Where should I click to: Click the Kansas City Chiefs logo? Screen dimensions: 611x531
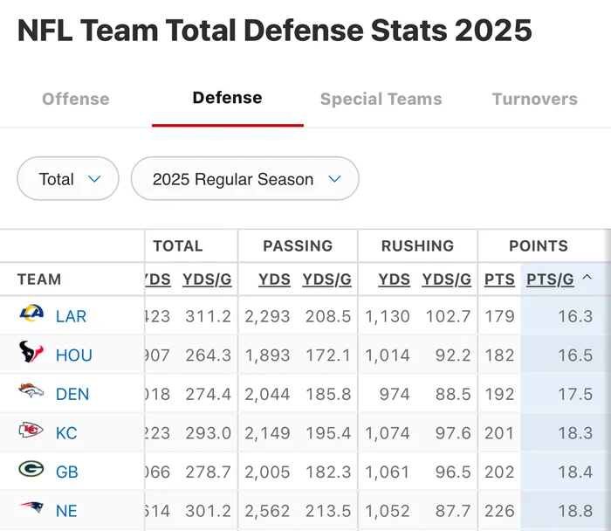point(31,431)
